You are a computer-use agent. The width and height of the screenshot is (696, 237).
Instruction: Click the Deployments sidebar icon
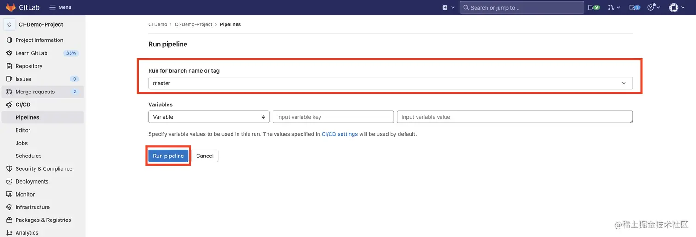pos(9,181)
